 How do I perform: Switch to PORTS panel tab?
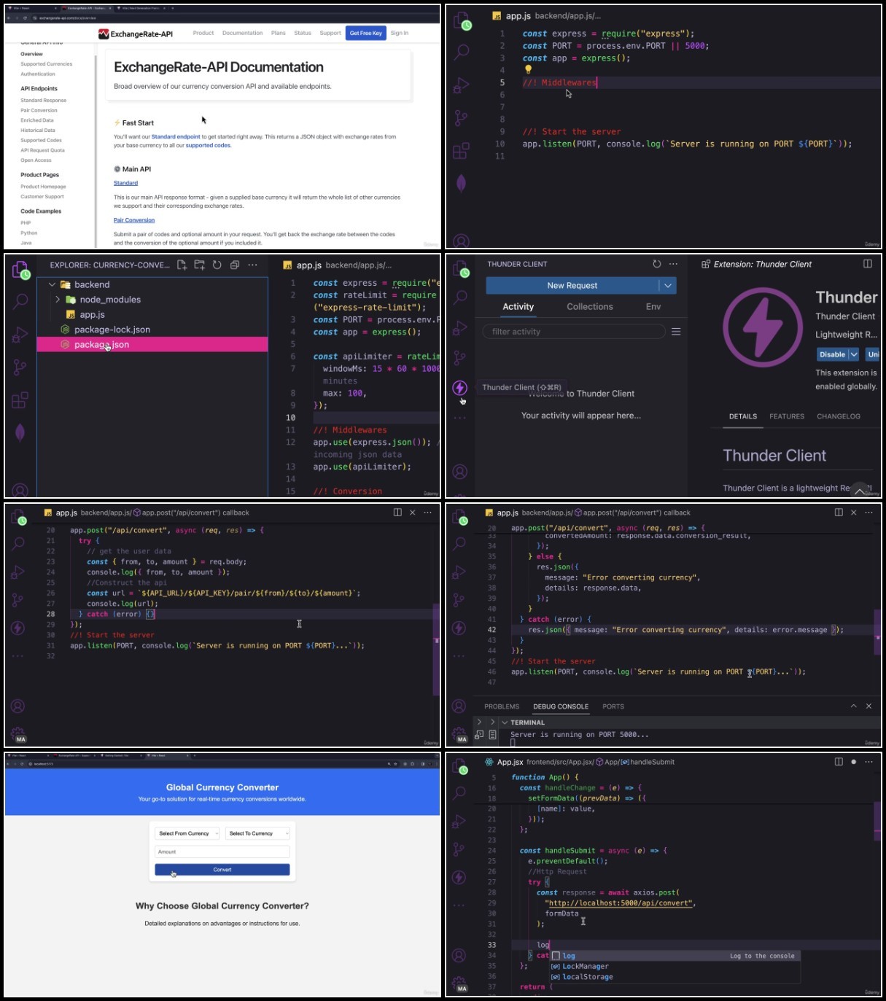613,706
